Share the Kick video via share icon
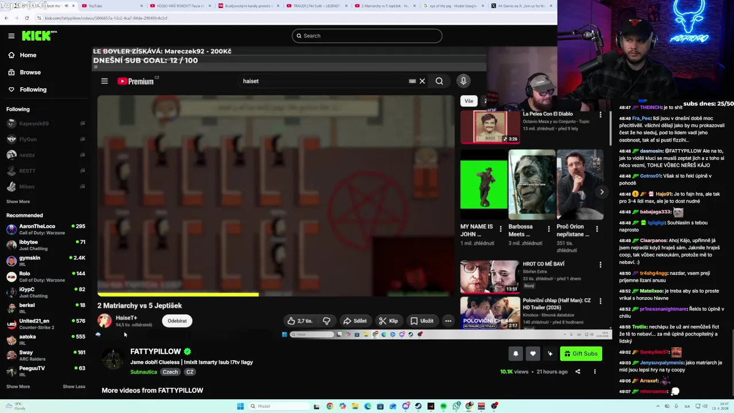Image resolution: width=734 pixels, height=413 pixels. click(577, 372)
